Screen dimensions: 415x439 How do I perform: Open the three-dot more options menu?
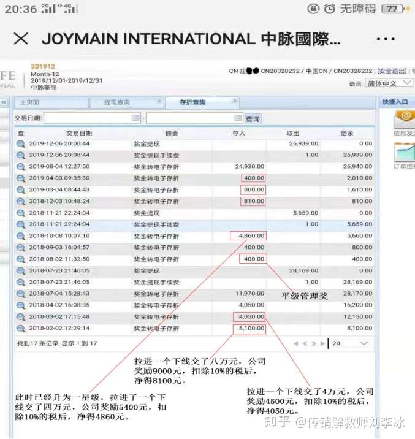click(x=386, y=39)
